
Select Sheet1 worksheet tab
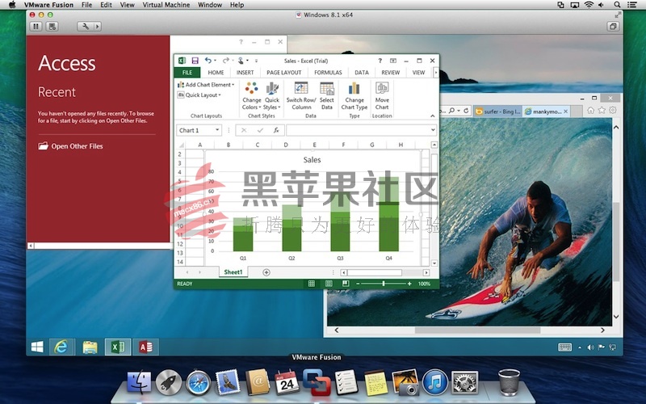pos(233,272)
